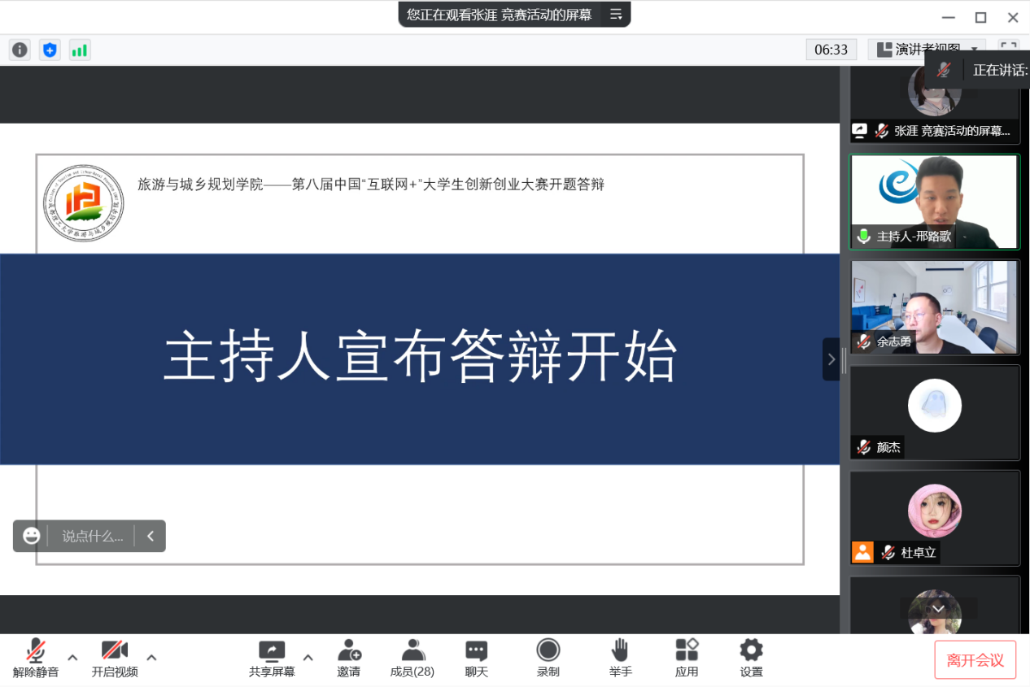Start sharing with 共享屏幕 button
The width and height of the screenshot is (1030, 687).
coord(272,659)
